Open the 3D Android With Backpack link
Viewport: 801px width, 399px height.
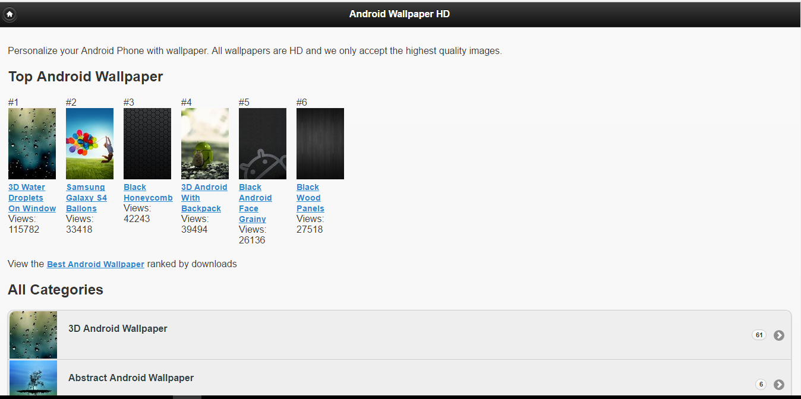(x=204, y=198)
